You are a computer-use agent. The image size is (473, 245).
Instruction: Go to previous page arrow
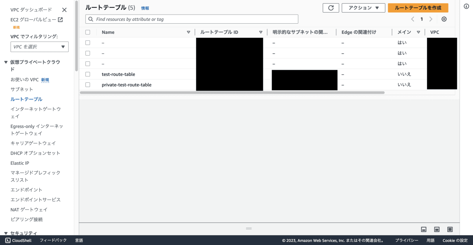(413, 19)
